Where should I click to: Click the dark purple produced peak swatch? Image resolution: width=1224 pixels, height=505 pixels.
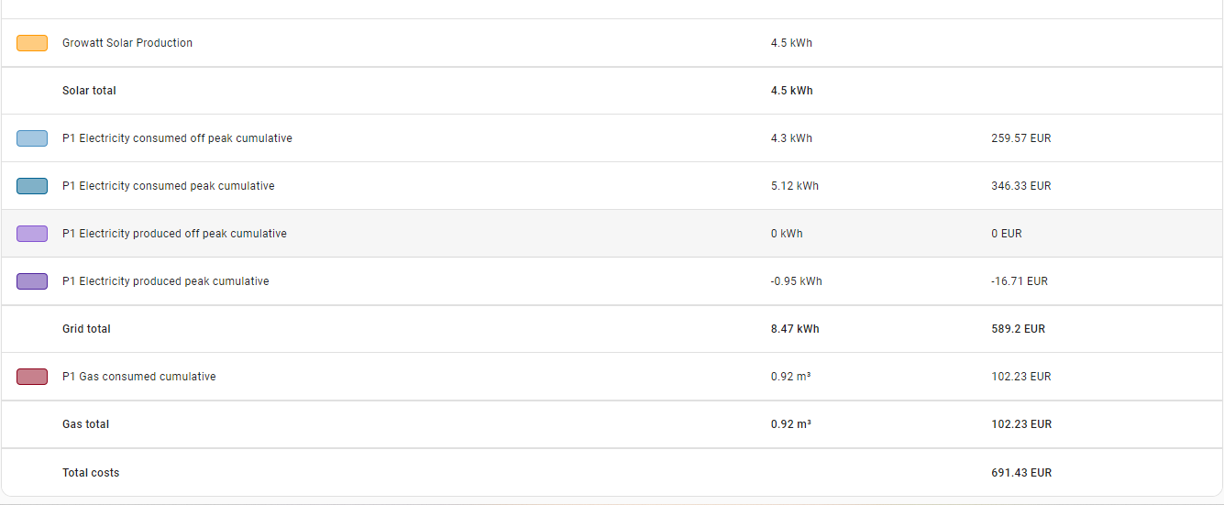tap(32, 281)
